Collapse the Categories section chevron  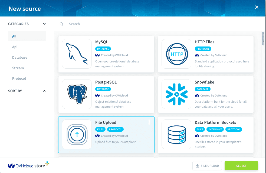point(44,24)
